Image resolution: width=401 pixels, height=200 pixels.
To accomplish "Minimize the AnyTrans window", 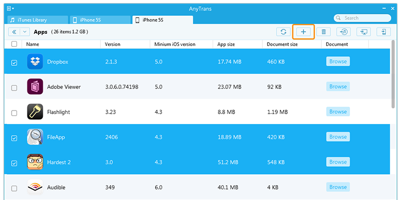I will click(x=384, y=8).
